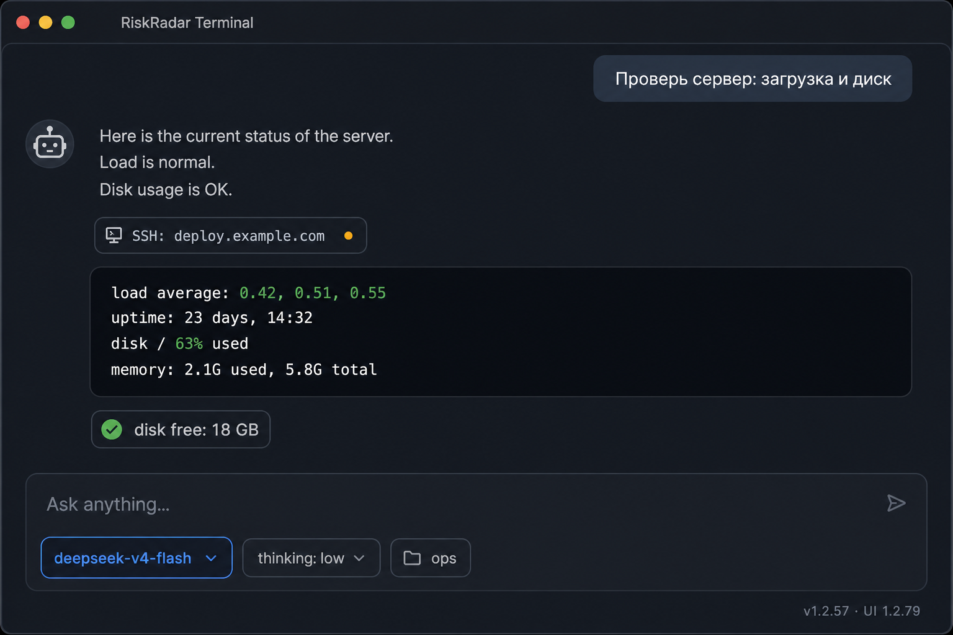Minimize the window with yellow button
The width and height of the screenshot is (953, 635).
click(x=45, y=22)
